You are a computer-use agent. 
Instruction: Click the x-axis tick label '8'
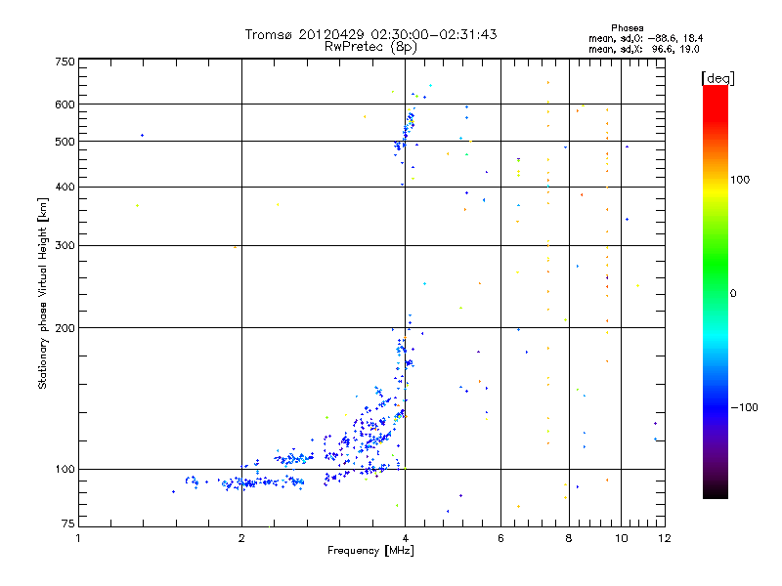pyautogui.click(x=569, y=538)
